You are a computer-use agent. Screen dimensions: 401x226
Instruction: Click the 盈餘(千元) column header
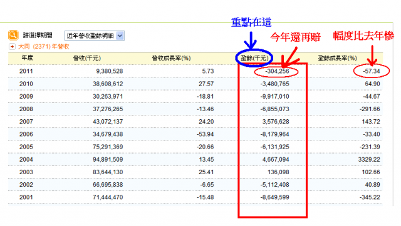coord(254,58)
